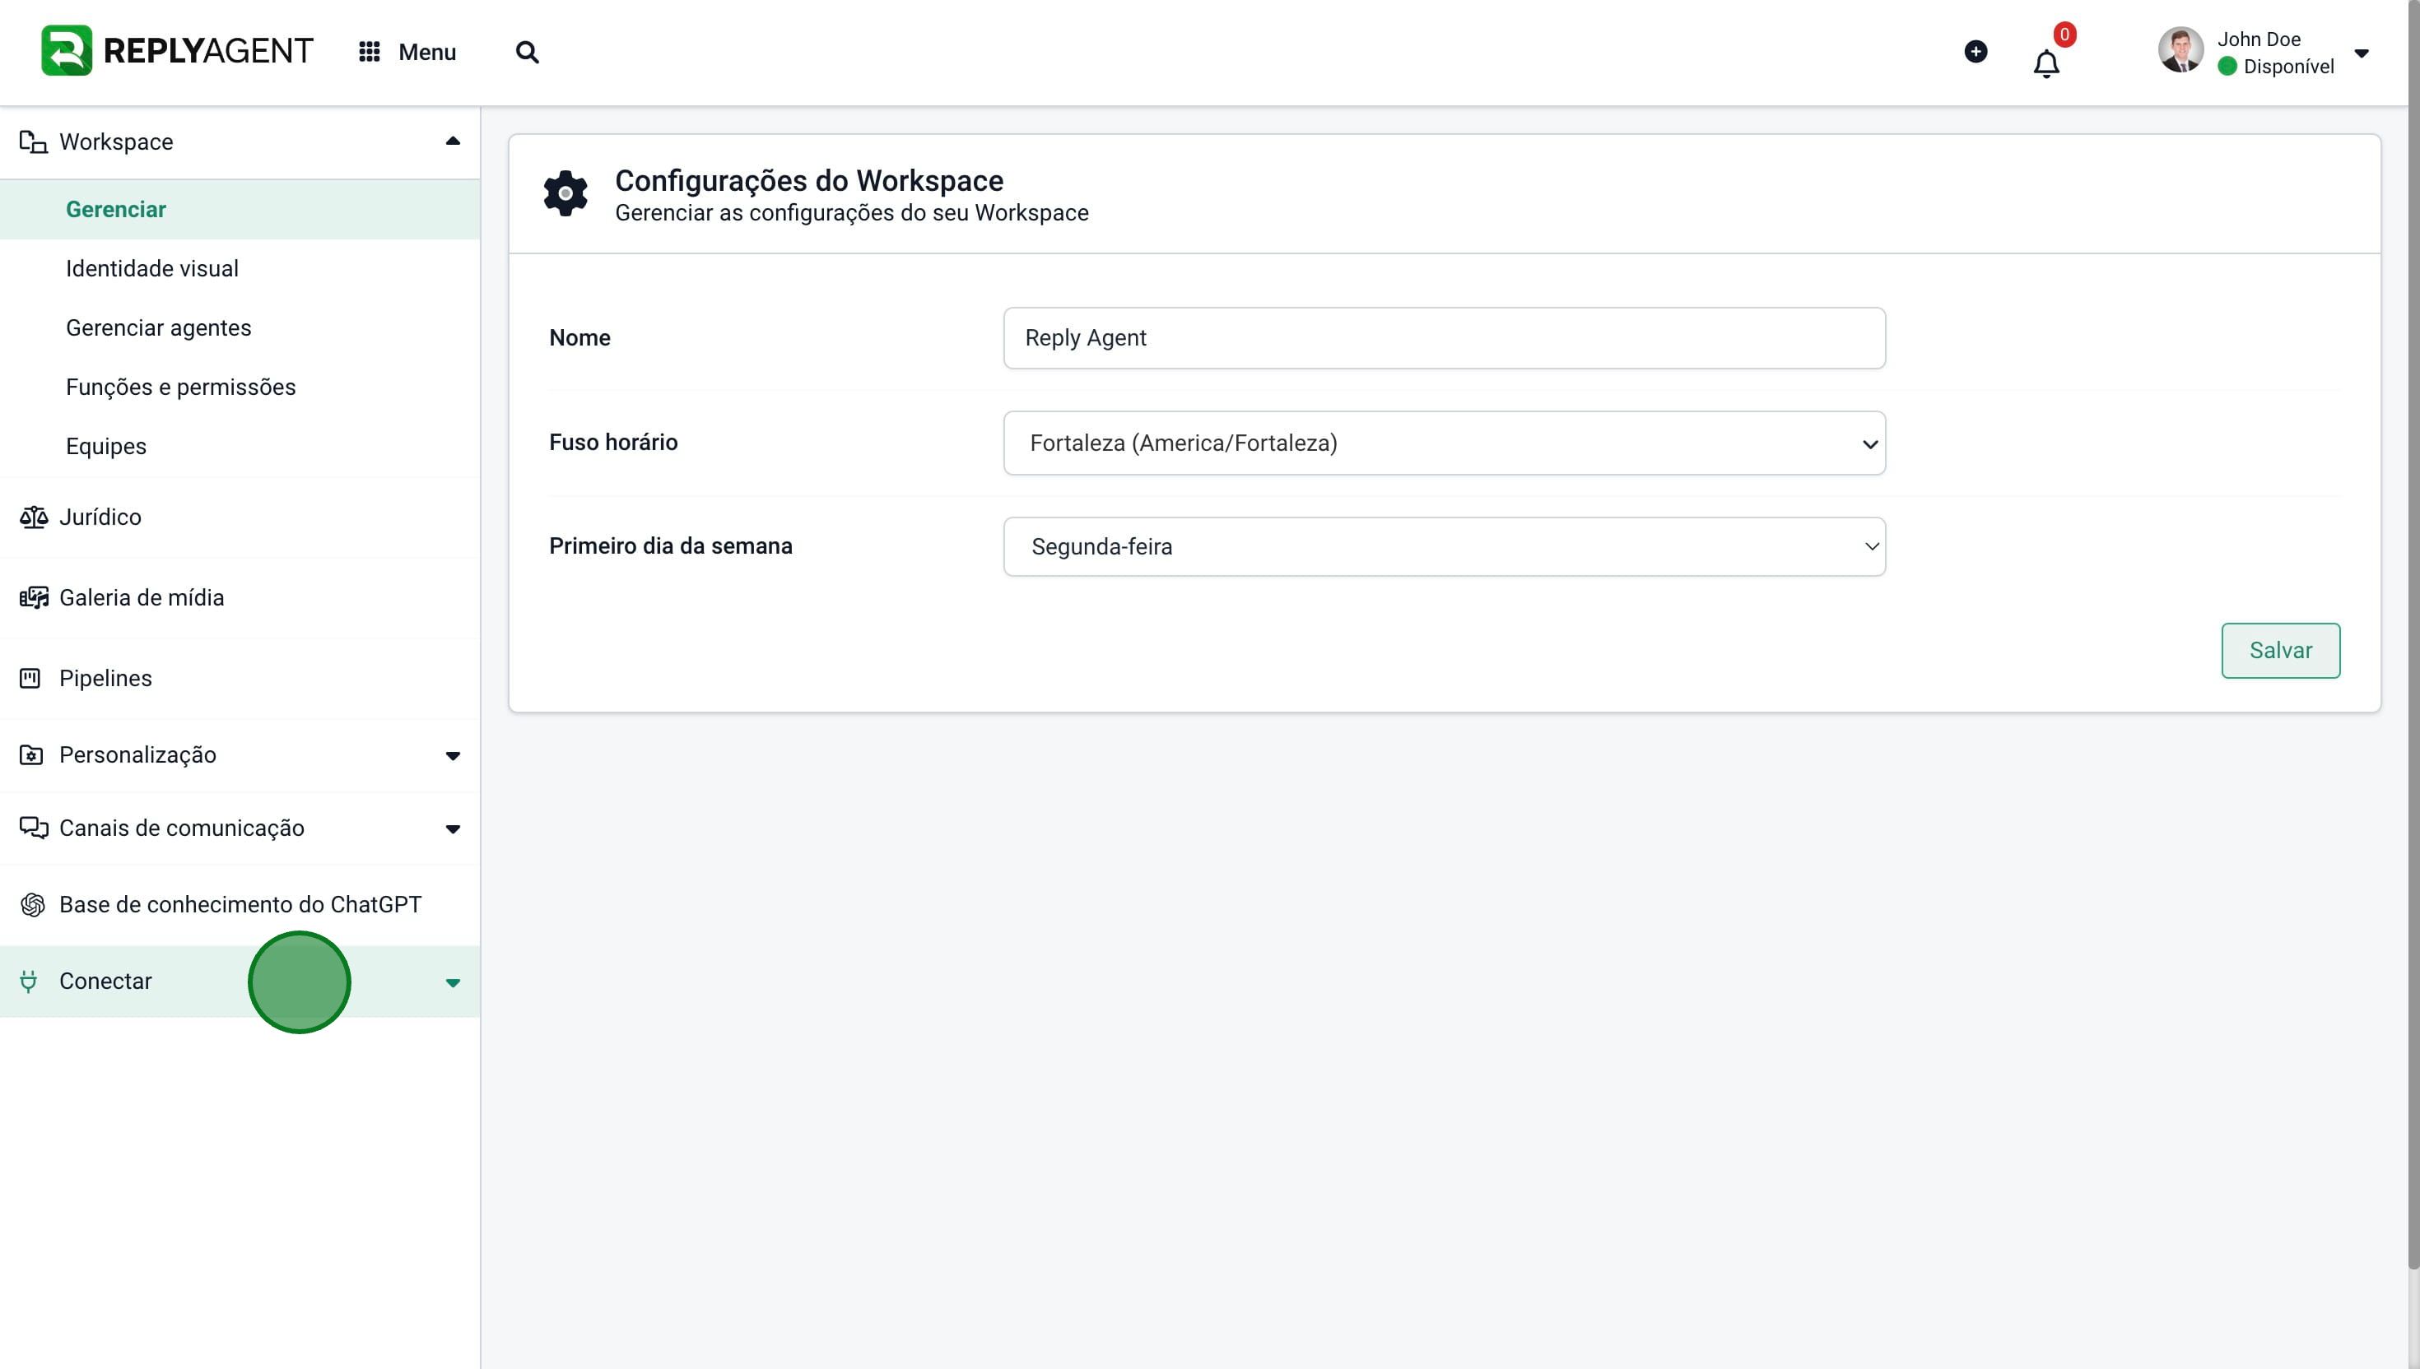Viewport: 2420px width, 1369px height.
Task: Click the Nome input field
Action: coord(1444,338)
